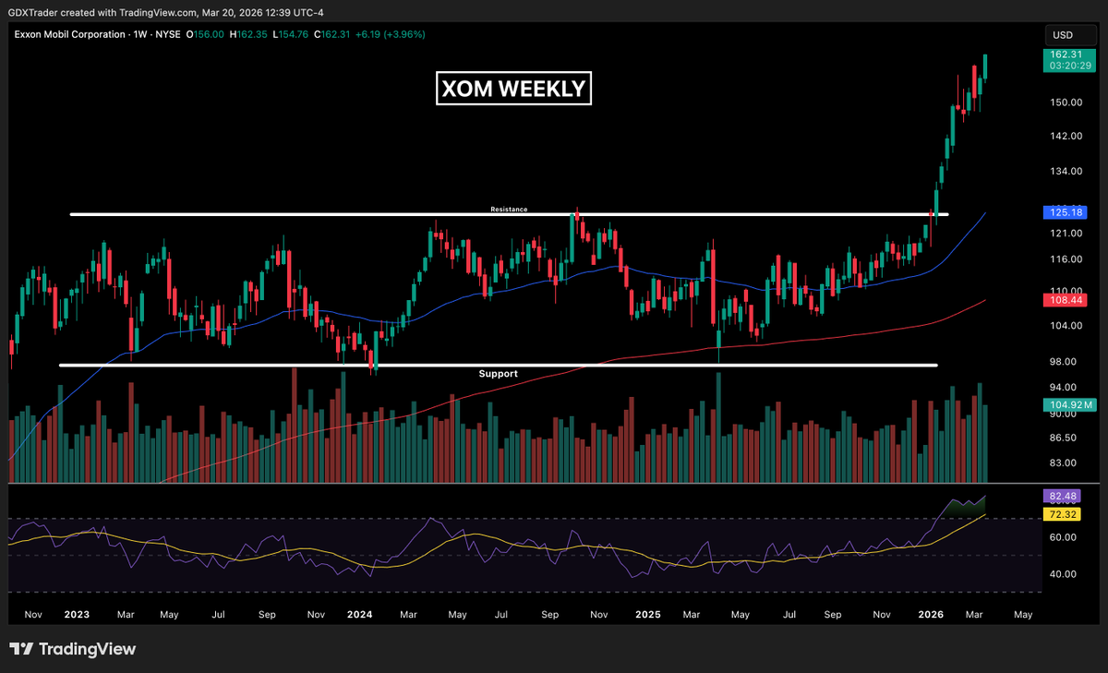
Task: Select the Exxon Mobil Corporation symbol name
Action: (x=69, y=34)
